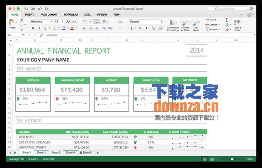Align text to middle
This screenshot has width=262, height=168.
[90, 22]
